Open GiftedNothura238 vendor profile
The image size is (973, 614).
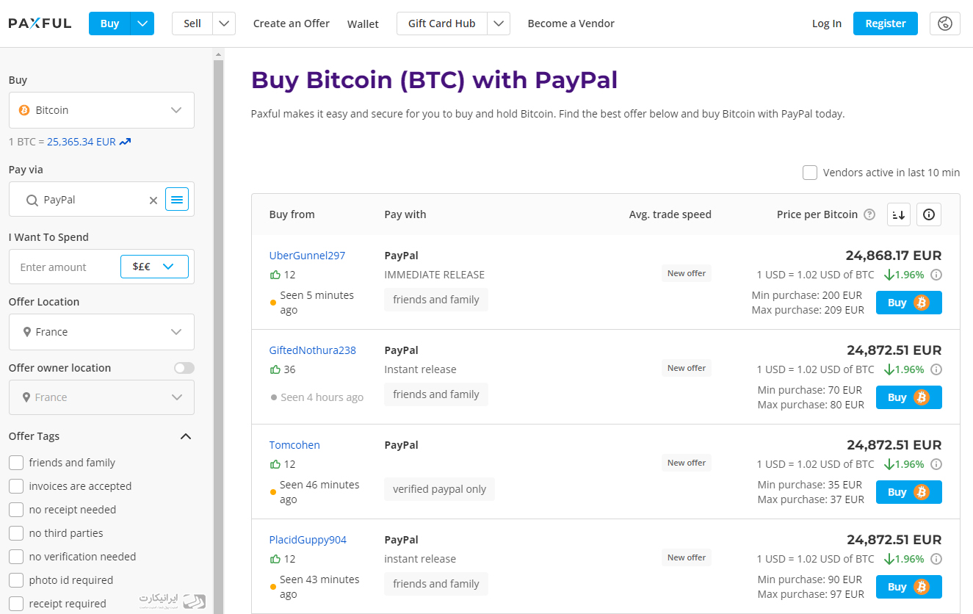coord(313,350)
